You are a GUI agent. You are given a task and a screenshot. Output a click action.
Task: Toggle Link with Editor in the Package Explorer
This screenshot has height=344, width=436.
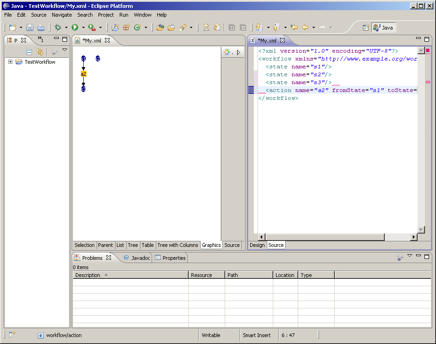point(40,52)
